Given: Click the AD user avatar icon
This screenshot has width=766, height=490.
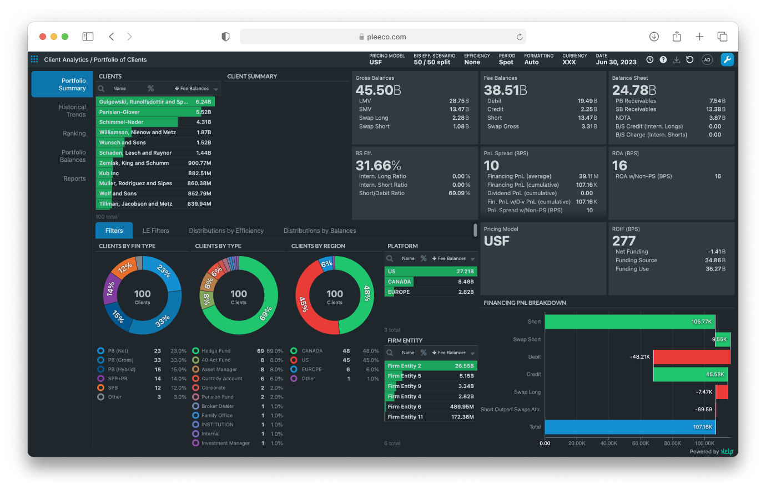Looking at the screenshot, I should 707,60.
